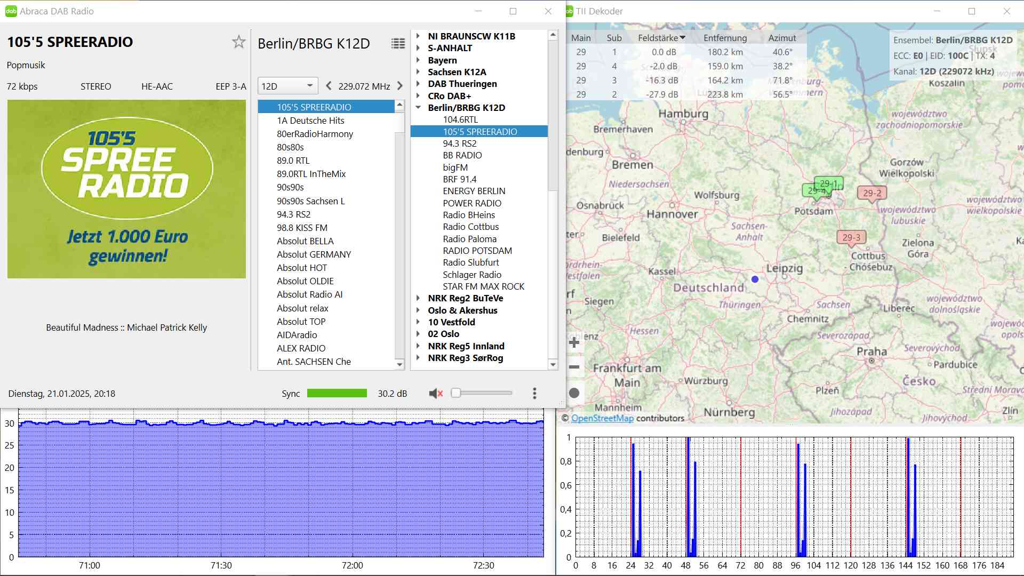Open the three-dot application menu

[x=534, y=394]
